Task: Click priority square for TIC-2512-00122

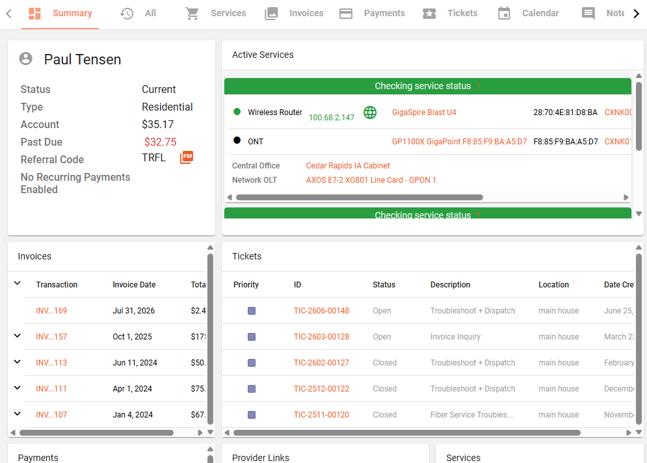Action: click(251, 389)
